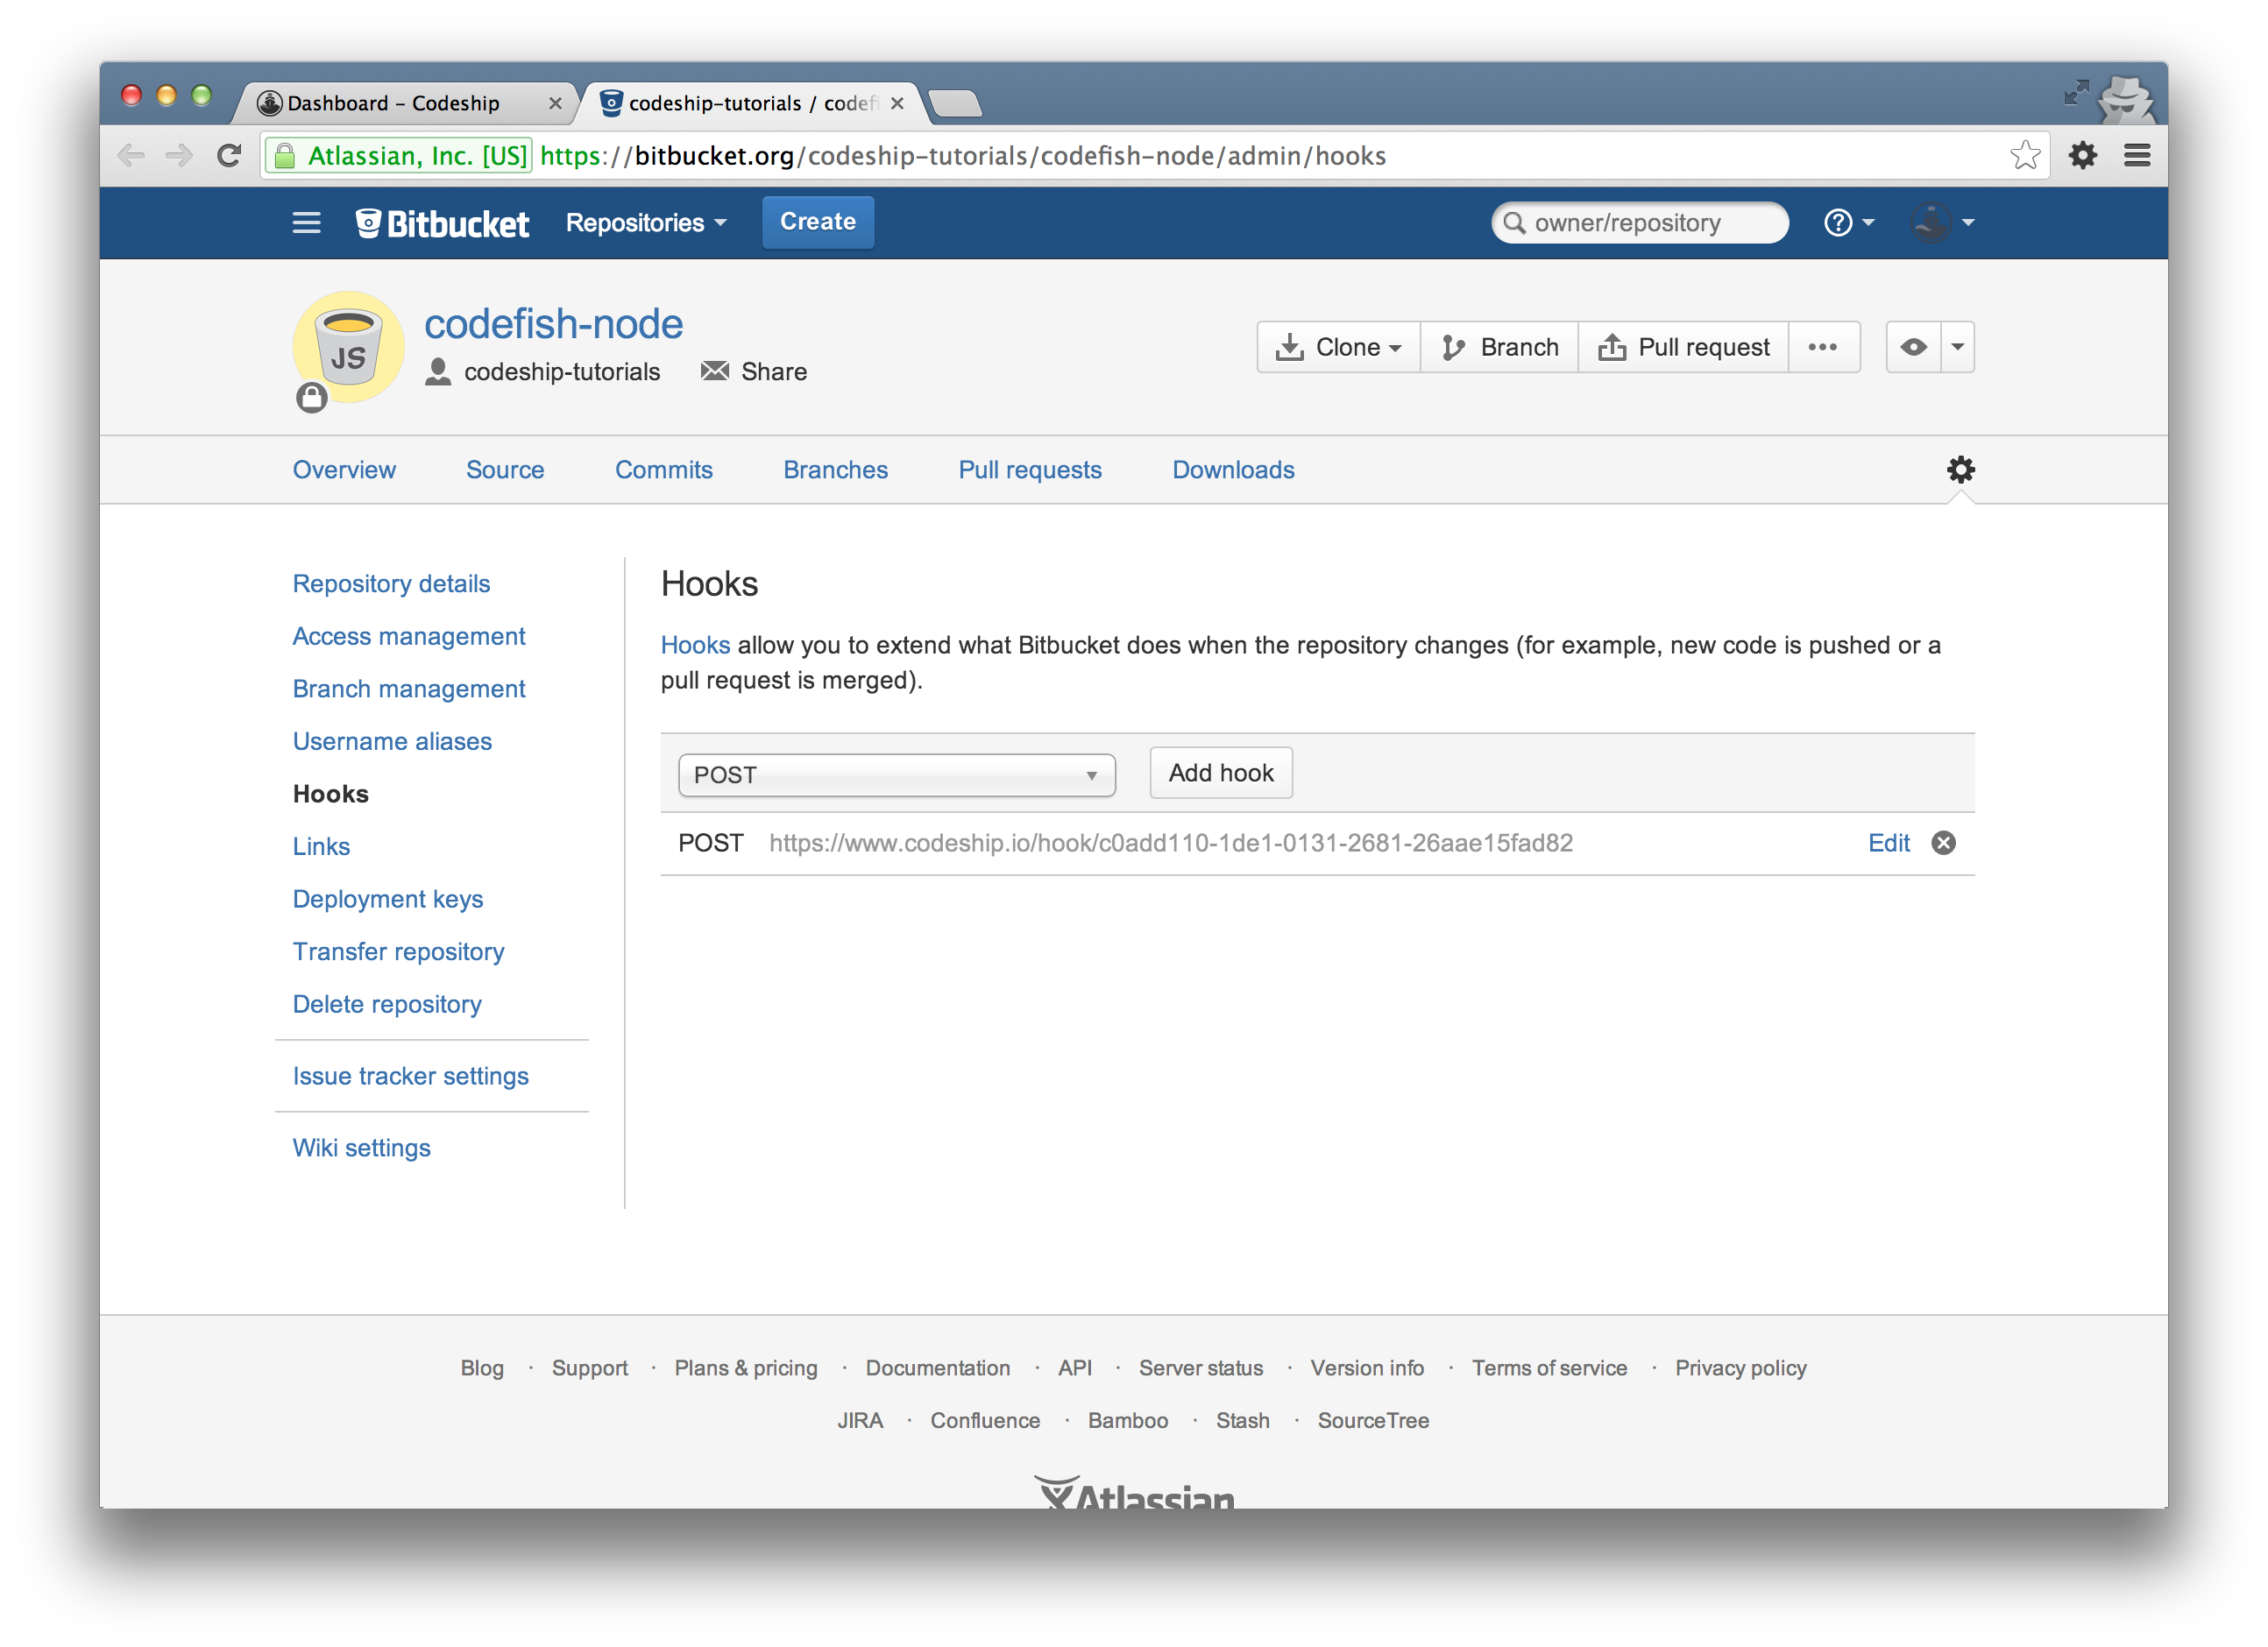Viewport: 2268px width, 1647px height.
Task: Click the Create button
Action: pos(817,222)
